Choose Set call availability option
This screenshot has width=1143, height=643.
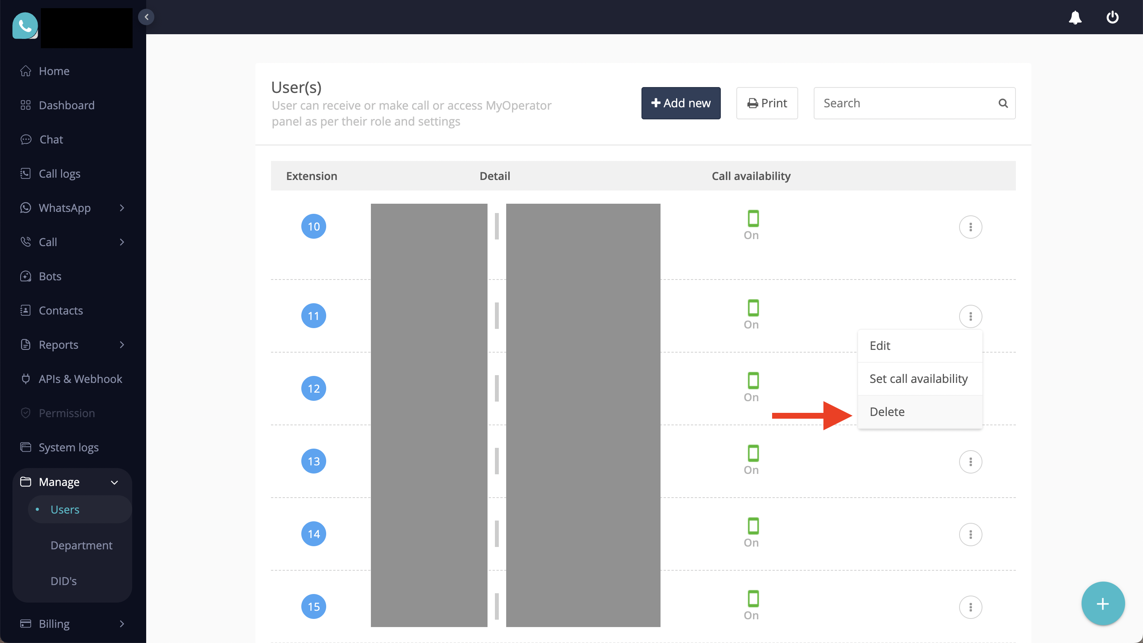(918, 379)
